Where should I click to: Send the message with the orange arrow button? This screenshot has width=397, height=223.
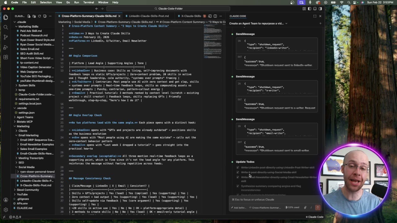pos(318,208)
